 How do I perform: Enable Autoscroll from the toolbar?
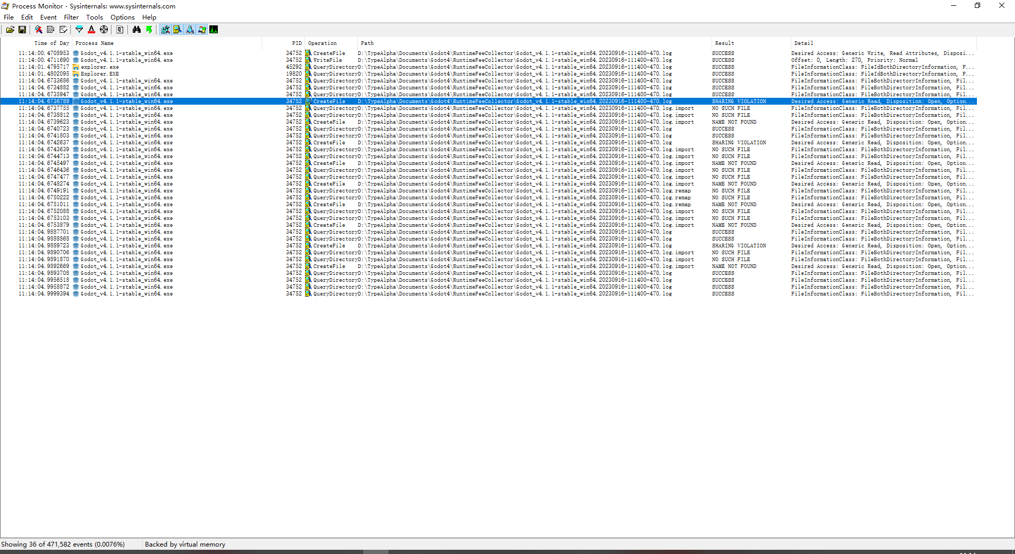[50, 29]
